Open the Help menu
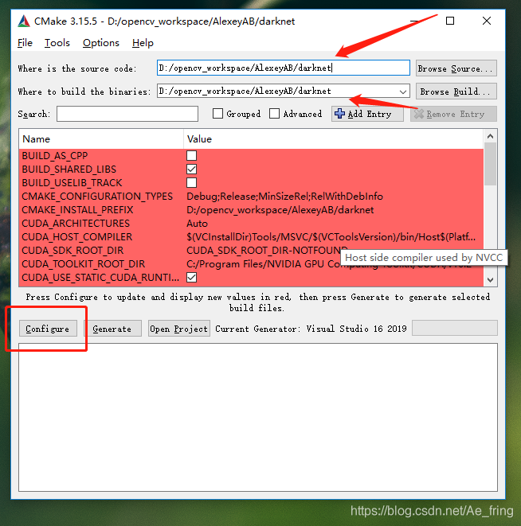The image size is (521, 526). pos(143,43)
